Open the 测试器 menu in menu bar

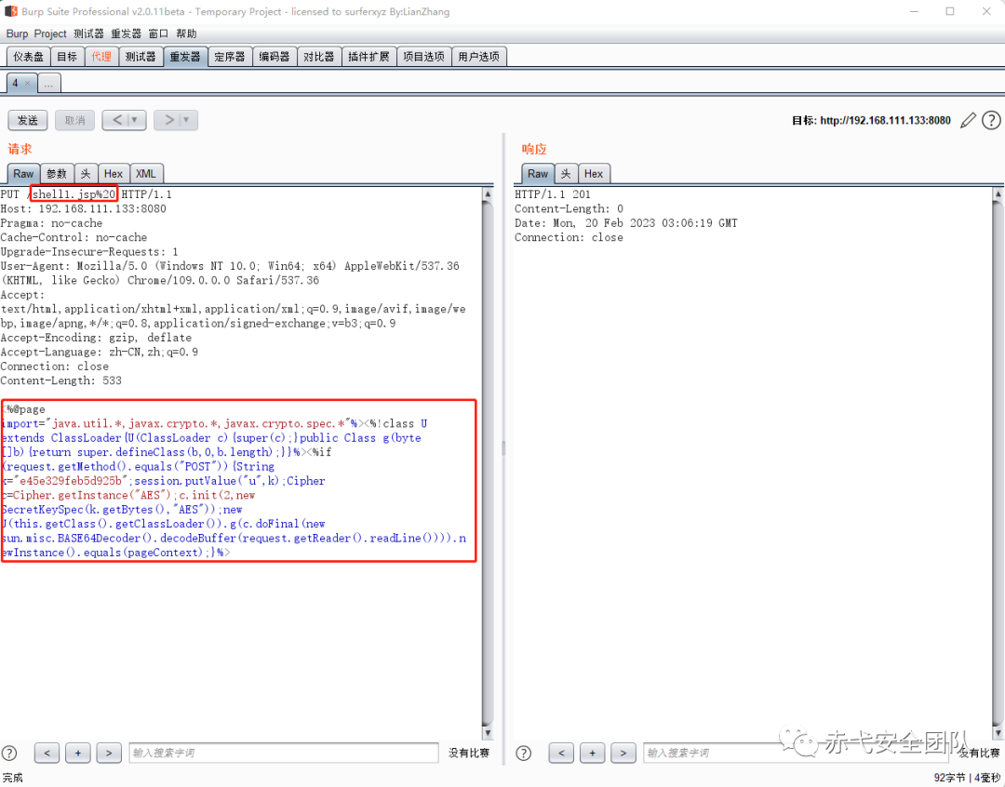point(88,33)
